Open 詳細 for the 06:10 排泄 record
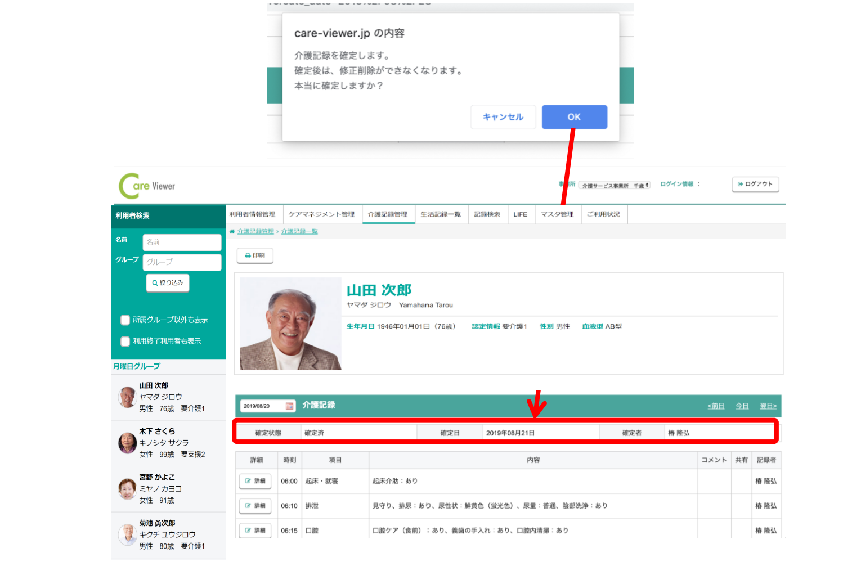Viewport: 852px width, 584px height. (x=255, y=506)
